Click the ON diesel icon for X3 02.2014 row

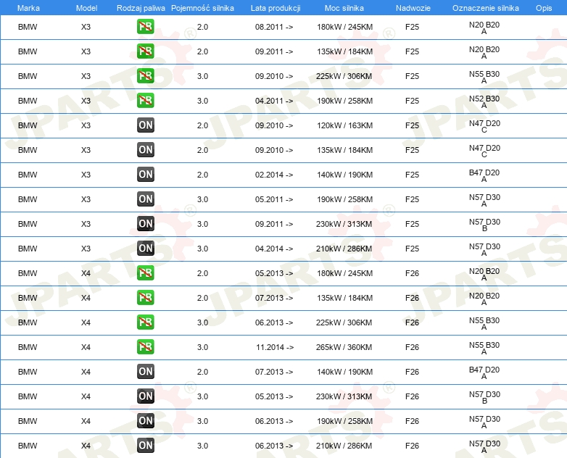145,175
